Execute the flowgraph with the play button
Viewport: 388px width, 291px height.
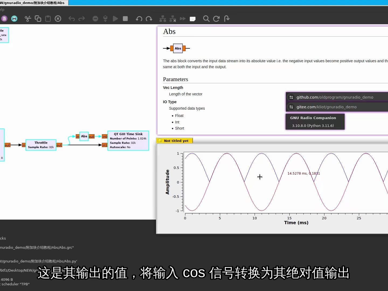[x=115, y=19]
